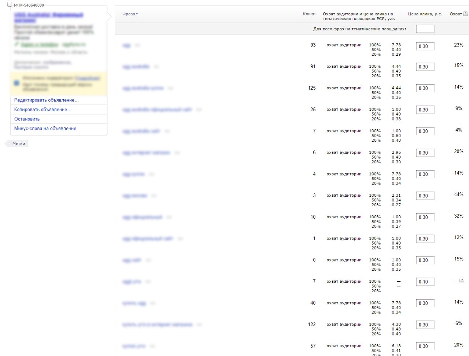Edit price field in the 40-clicks row
Screen dimensions: 469x356
coord(425,303)
